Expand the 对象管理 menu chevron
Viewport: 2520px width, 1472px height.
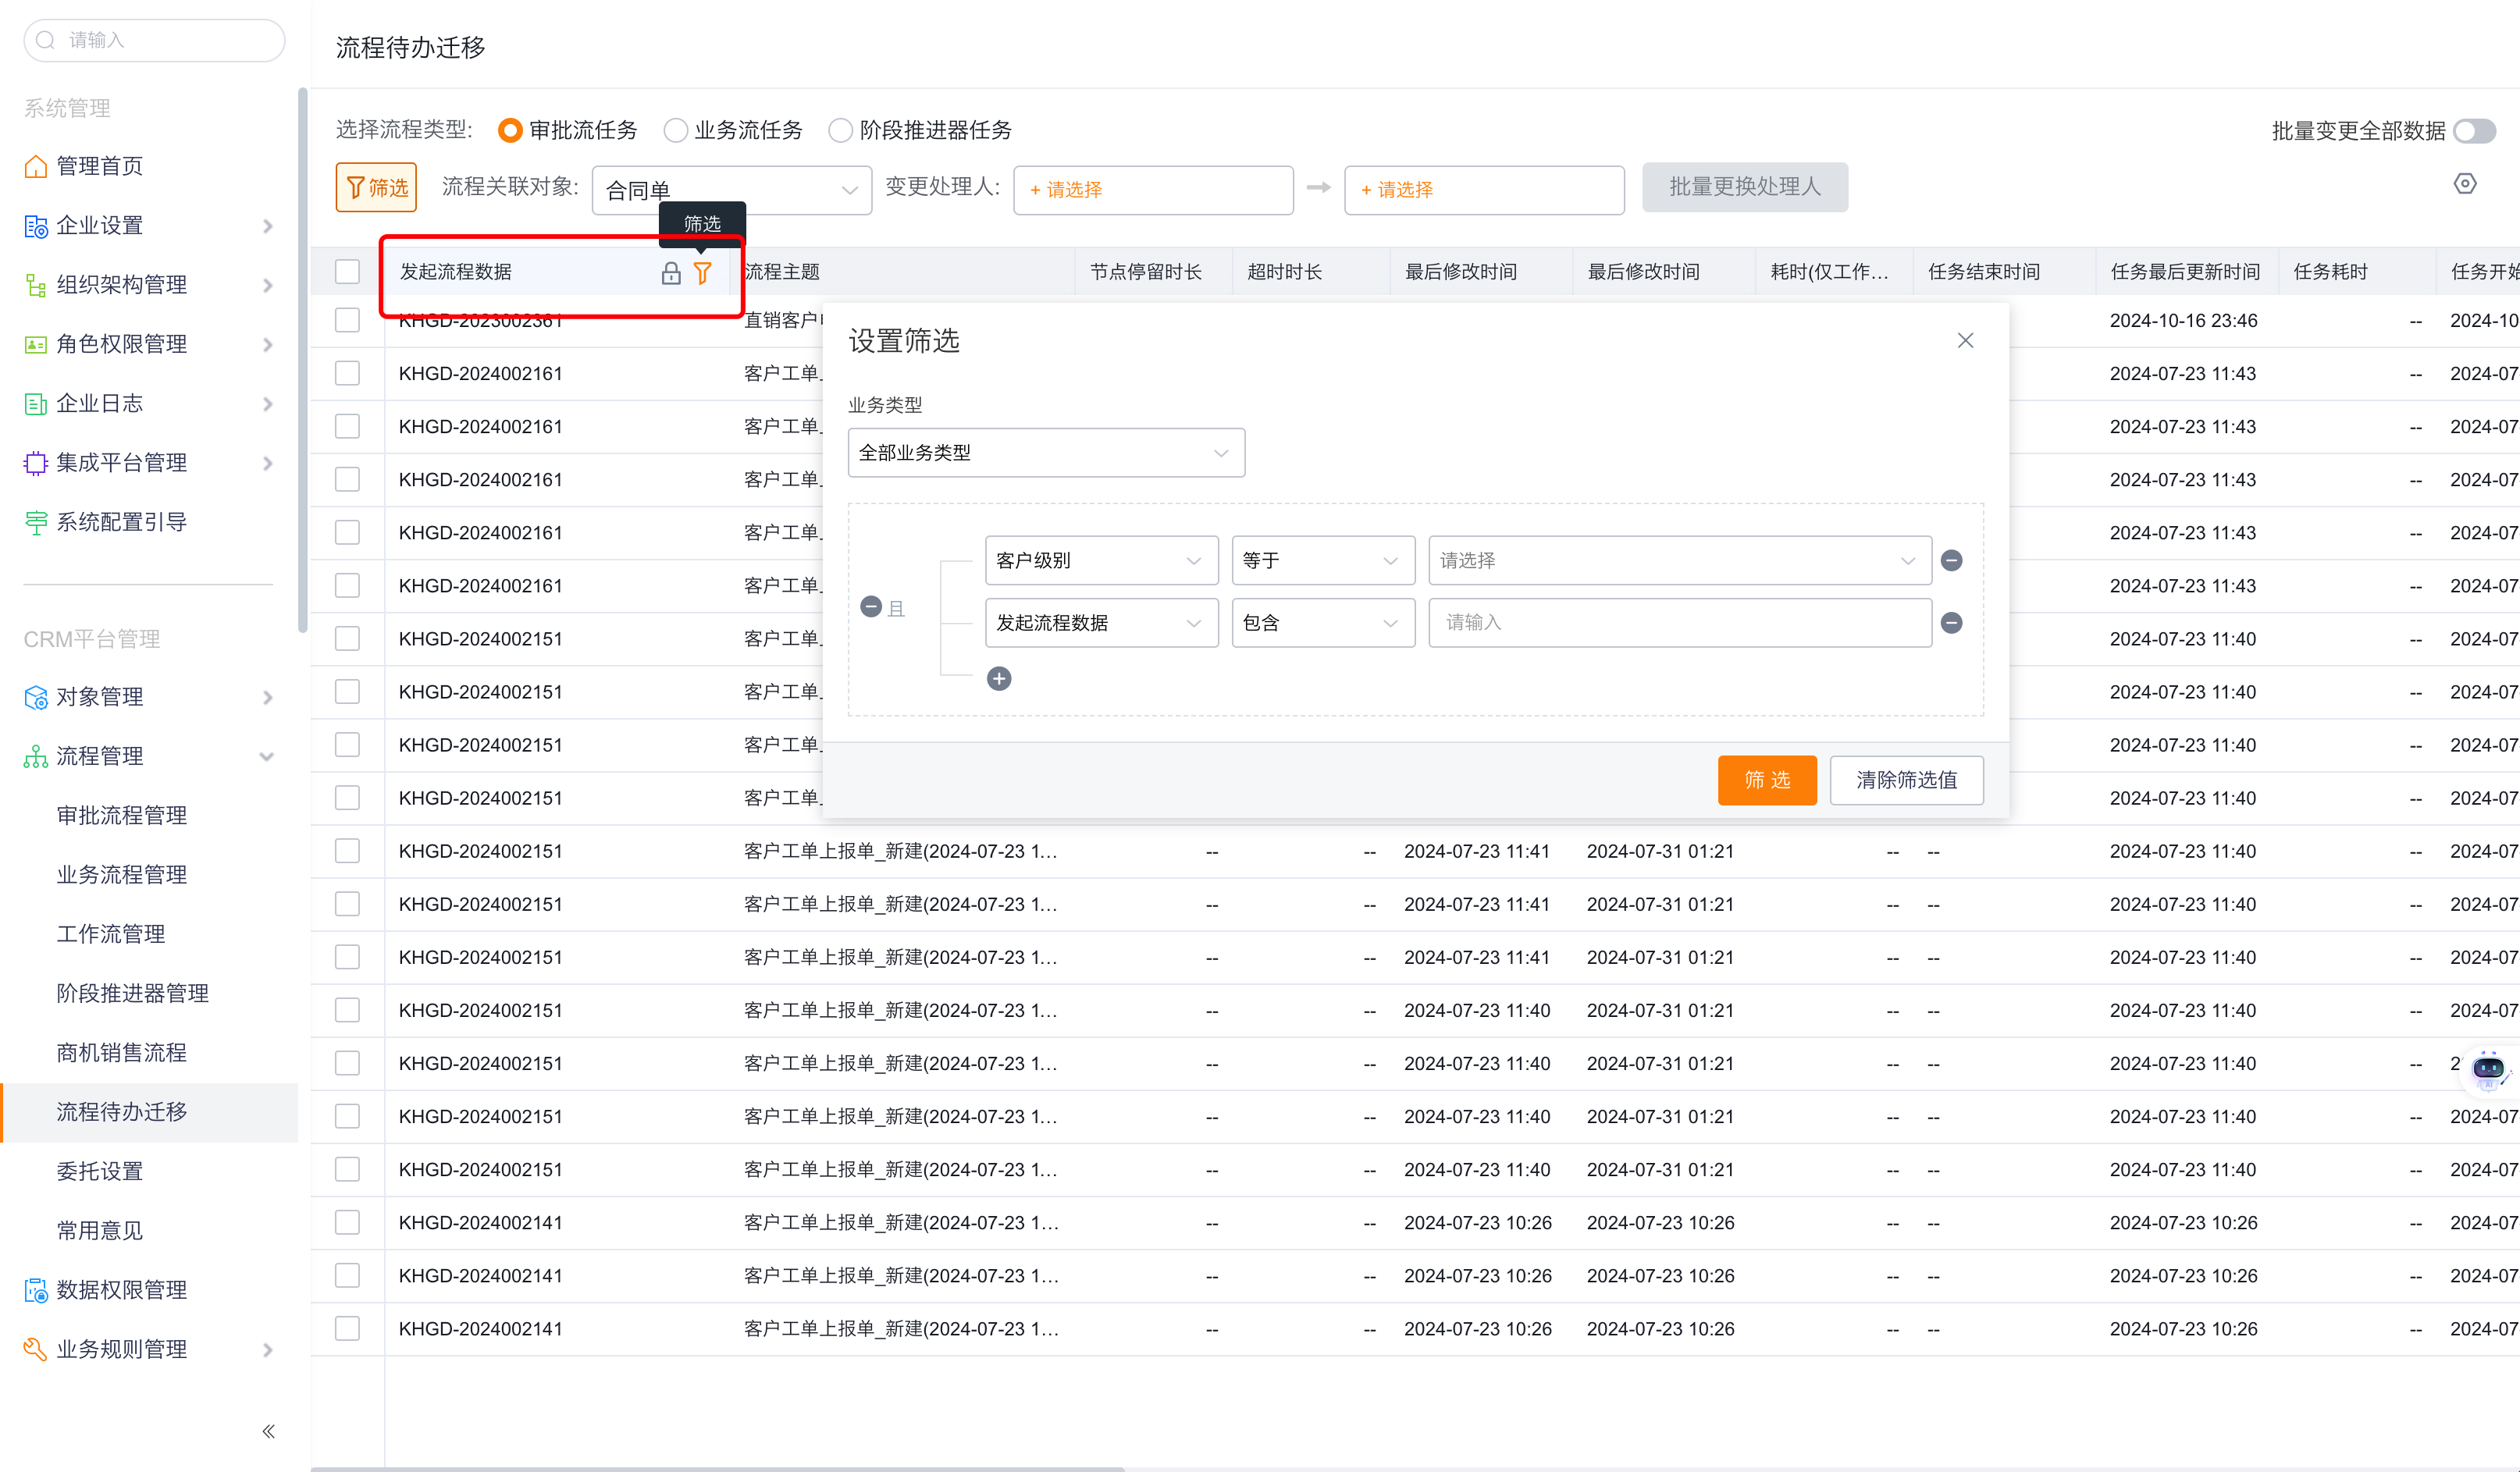[267, 697]
